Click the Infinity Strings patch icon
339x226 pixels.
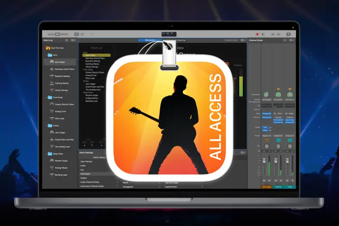click(x=52, y=90)
